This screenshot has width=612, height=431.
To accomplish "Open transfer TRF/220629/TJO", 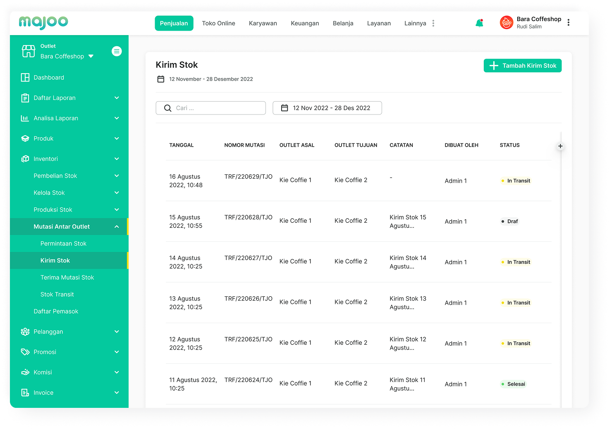I will [249, 176].
